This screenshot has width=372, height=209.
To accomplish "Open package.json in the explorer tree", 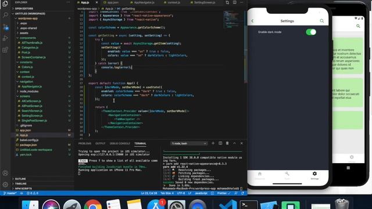I will pos(28,145).
